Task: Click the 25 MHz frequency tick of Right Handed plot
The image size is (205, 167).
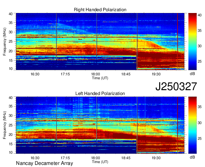Action: pyautogui.click(x=11, y=41)
